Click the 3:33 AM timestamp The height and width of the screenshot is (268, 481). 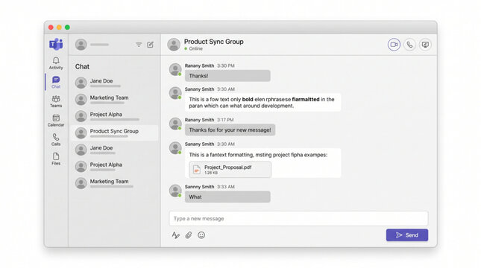(x=226, y=187)
